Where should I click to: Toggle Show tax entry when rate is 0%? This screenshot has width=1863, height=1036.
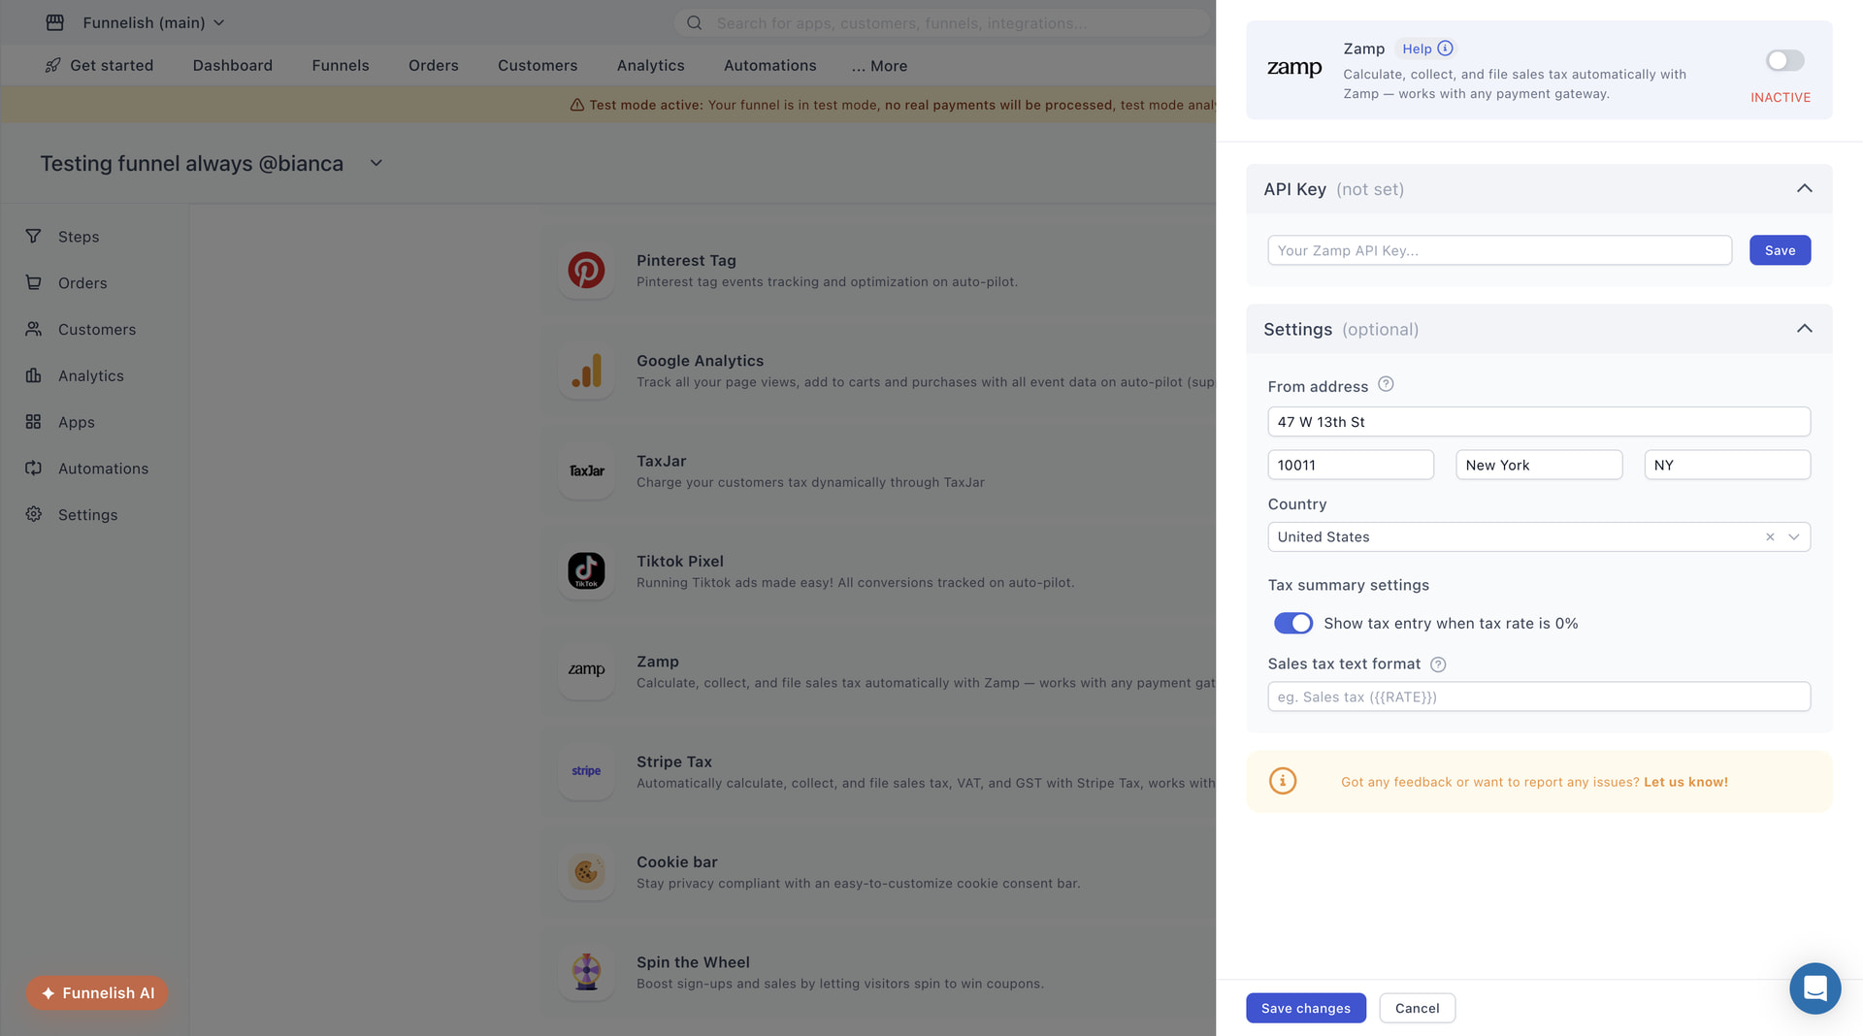pos(1292,623)
